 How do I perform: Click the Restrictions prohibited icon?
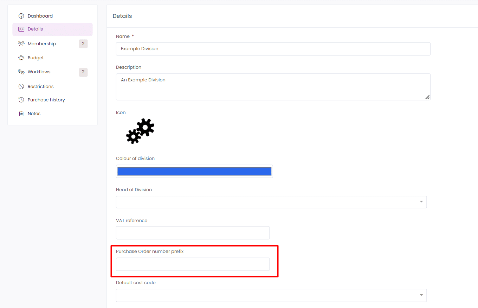pos(21,86)
